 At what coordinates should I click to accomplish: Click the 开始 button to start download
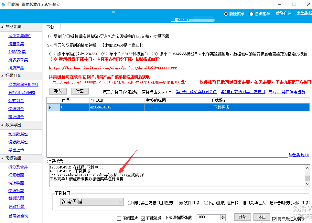point(242,217)
